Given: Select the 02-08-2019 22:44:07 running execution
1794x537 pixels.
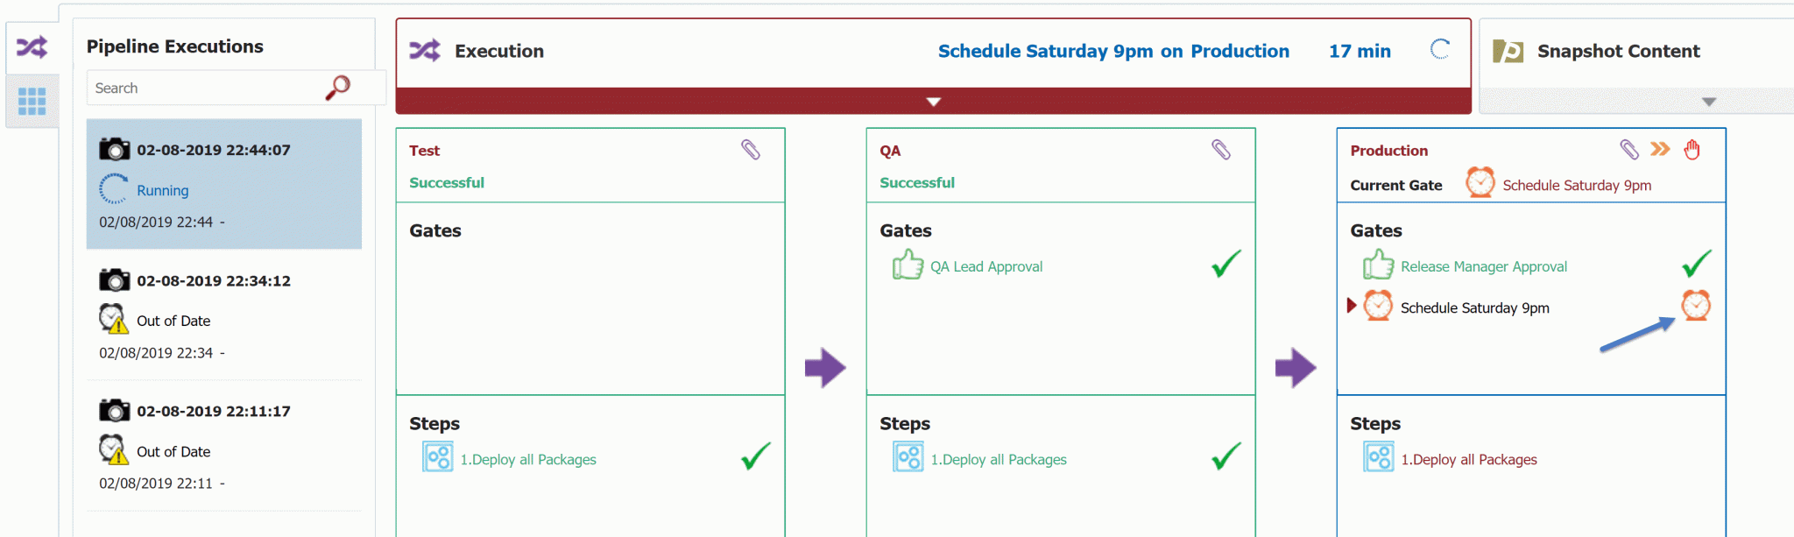Looking at the screenshot, I should (x=224, y=184).
